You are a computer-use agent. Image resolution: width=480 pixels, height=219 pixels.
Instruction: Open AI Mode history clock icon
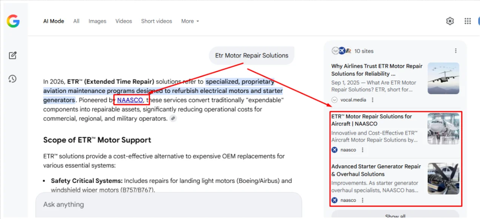click(x=13, y=79)
